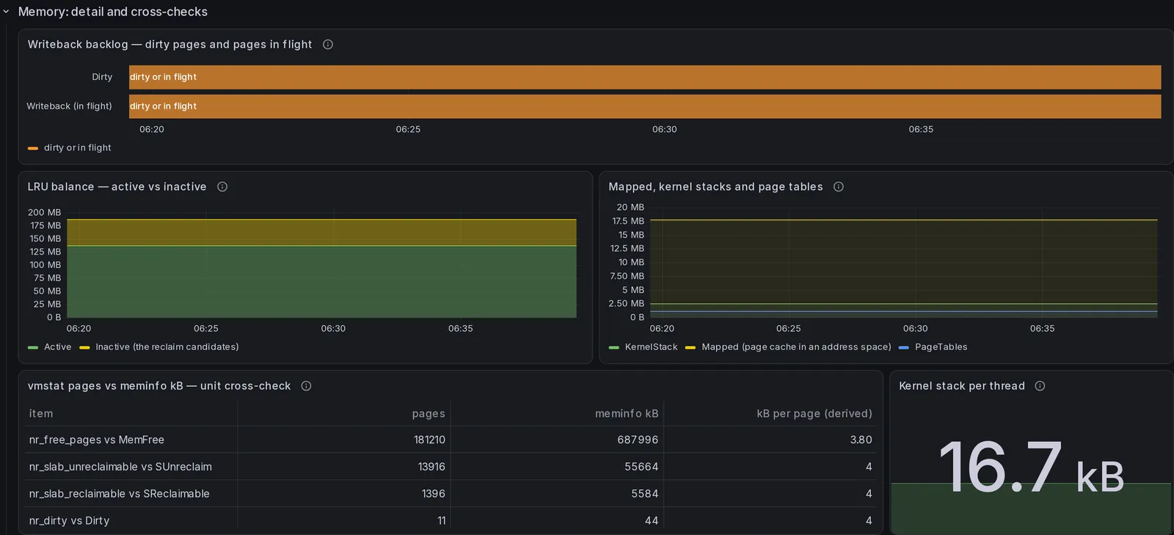
Task: Click blue PageTables legend color swatch
Action: coord(904,347)
